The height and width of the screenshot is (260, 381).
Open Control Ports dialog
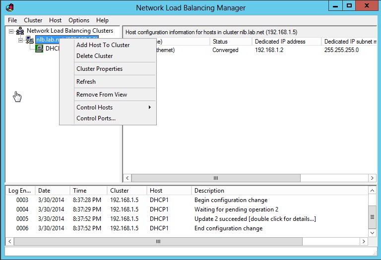tap(96, 118)
